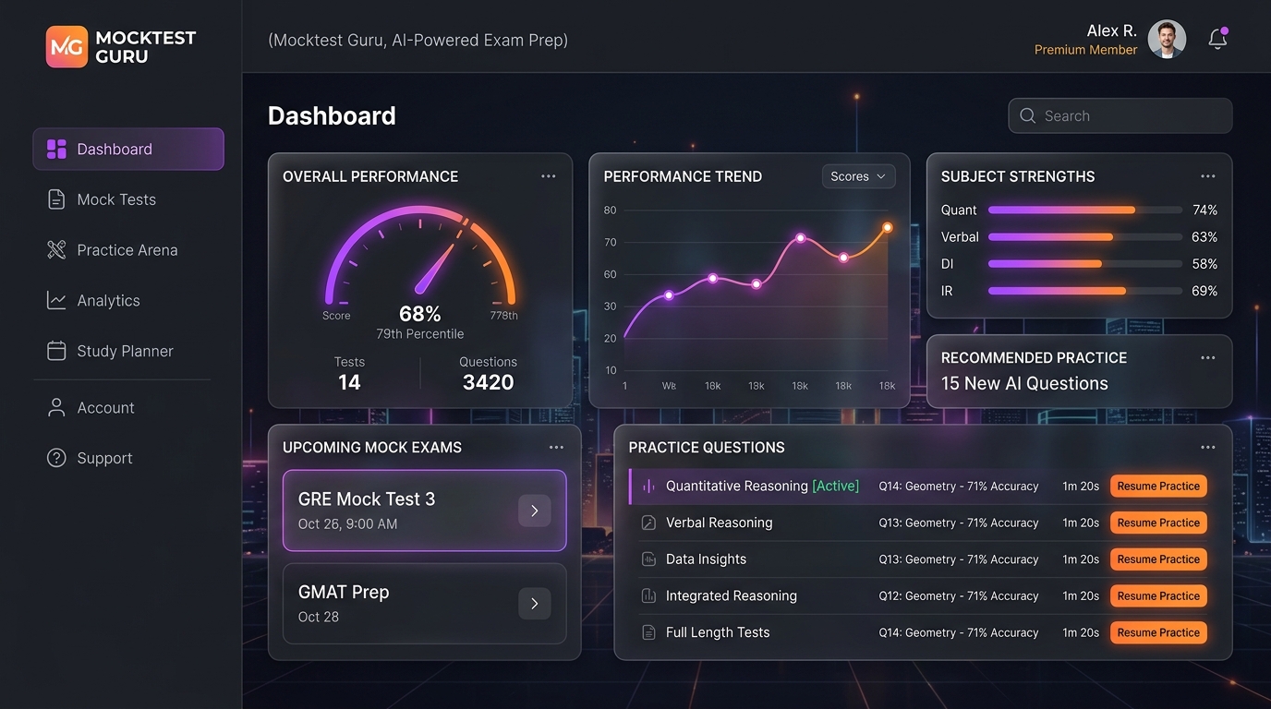This screenshot has width=1271, height=709.
Task: Open Upcoming Mock Exams options menu
Action: tap(556, 448)
